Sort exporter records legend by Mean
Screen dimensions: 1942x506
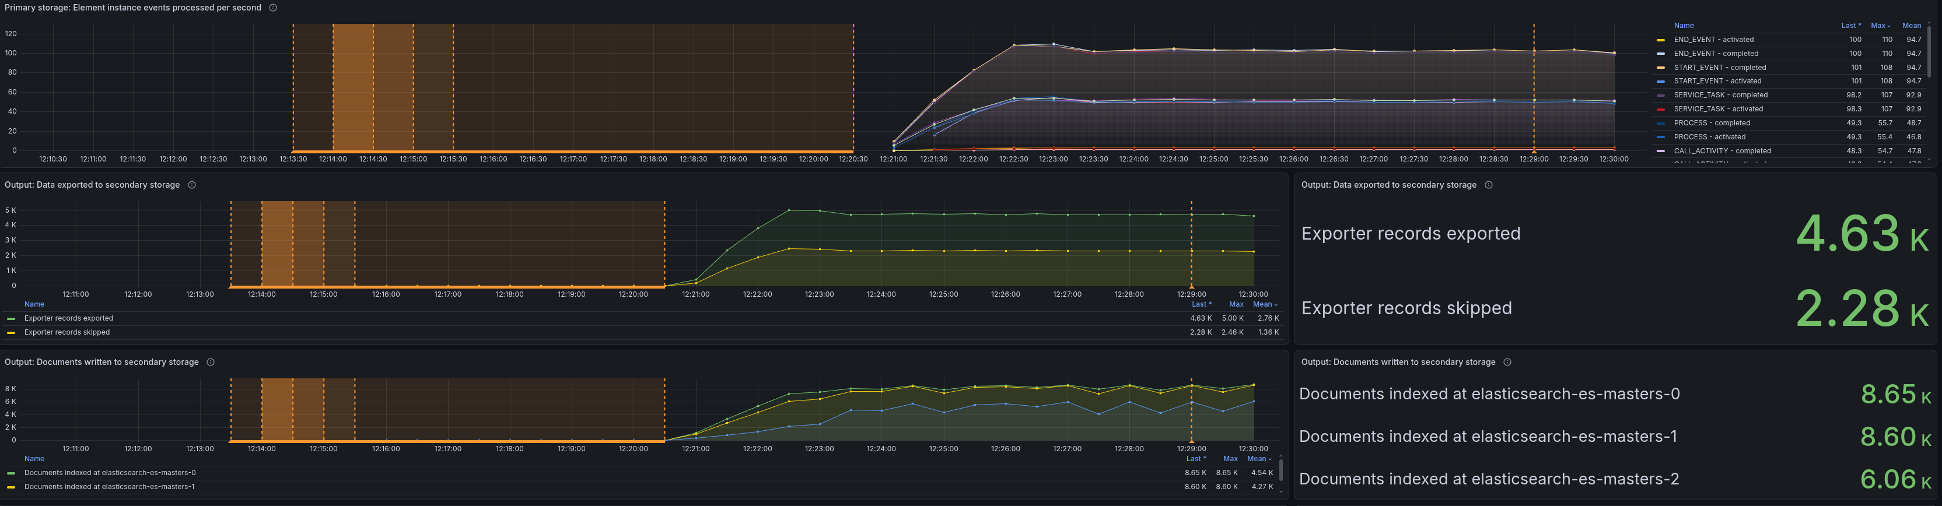[1265, 304]
